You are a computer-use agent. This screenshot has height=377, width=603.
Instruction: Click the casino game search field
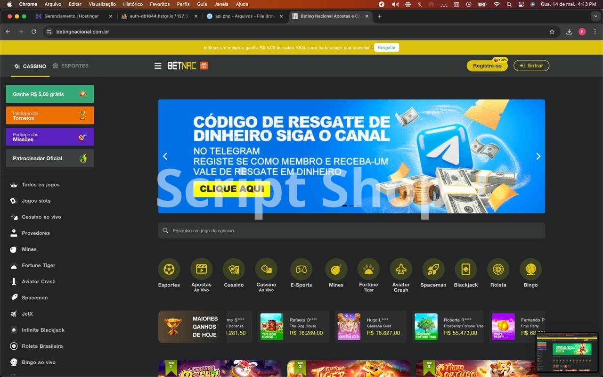(x=351, y=231)
